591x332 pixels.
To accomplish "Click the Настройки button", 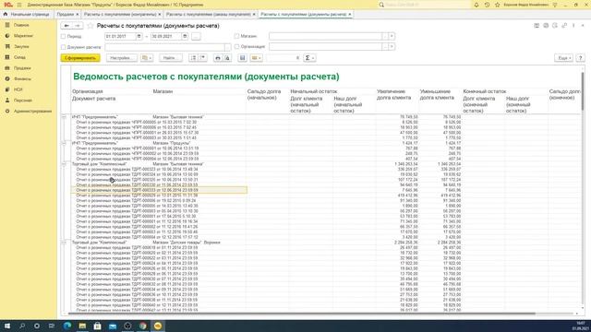I will (x=121, y=58).
